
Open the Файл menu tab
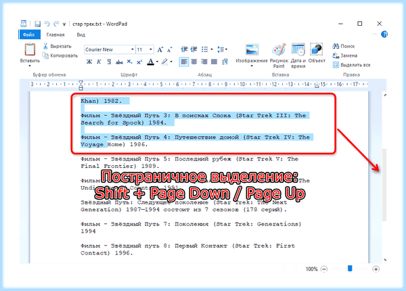pyautogui.click(x=29, y=35)
